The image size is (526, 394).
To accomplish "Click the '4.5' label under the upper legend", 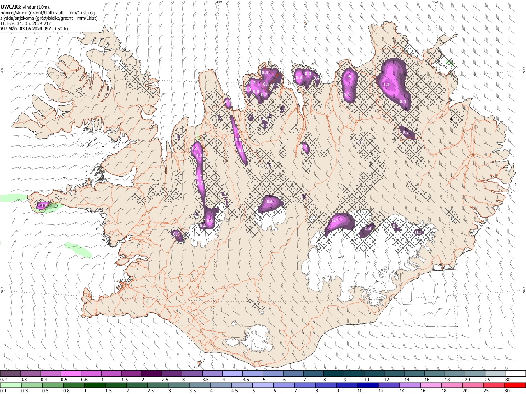I will point(245,380).
